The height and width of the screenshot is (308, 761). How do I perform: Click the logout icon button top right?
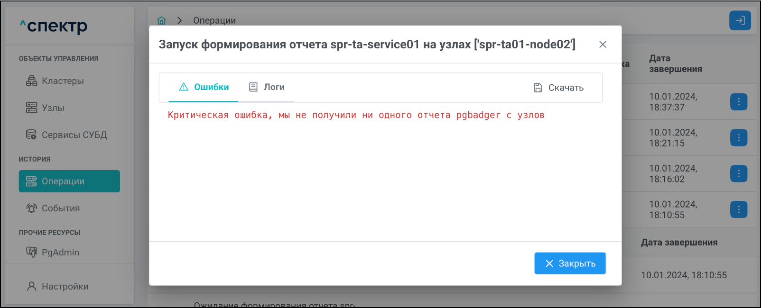(740, 20)
